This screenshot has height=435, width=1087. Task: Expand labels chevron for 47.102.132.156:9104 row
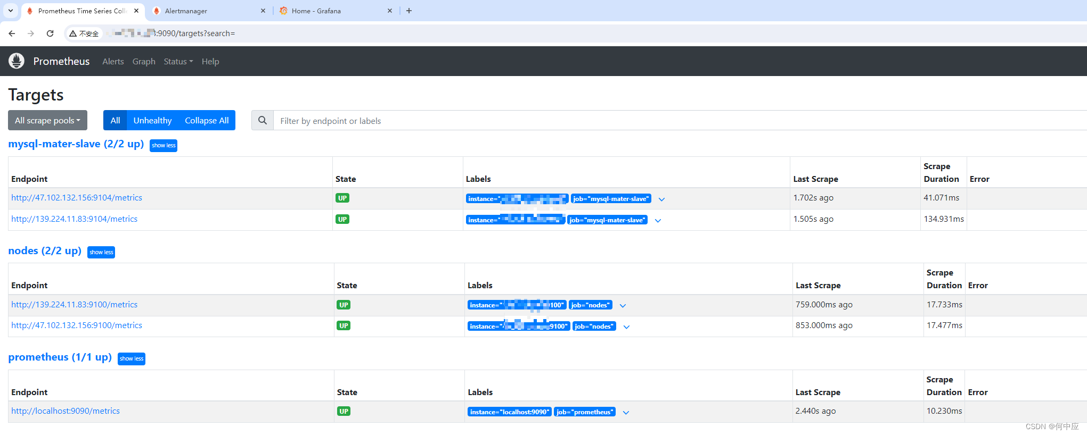point(661,199)
